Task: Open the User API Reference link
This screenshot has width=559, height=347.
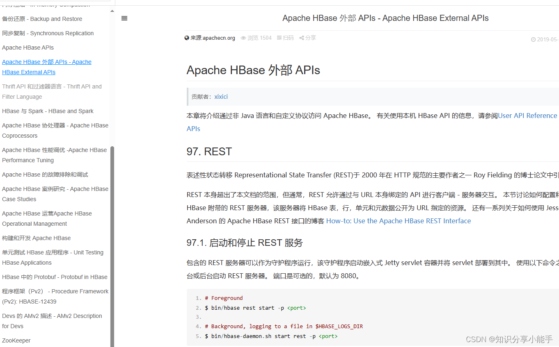Action: click(527, 116)
